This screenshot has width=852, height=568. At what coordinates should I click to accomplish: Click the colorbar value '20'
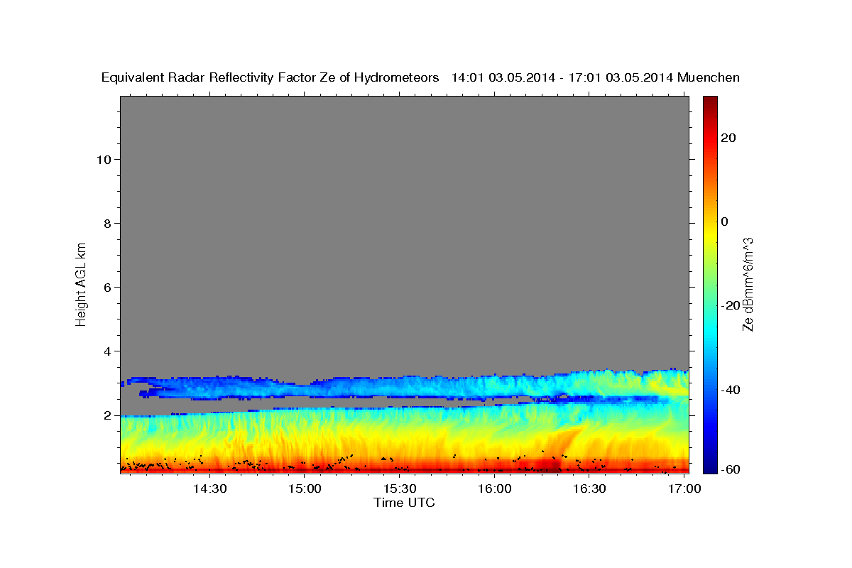click(x=729, y=138)
